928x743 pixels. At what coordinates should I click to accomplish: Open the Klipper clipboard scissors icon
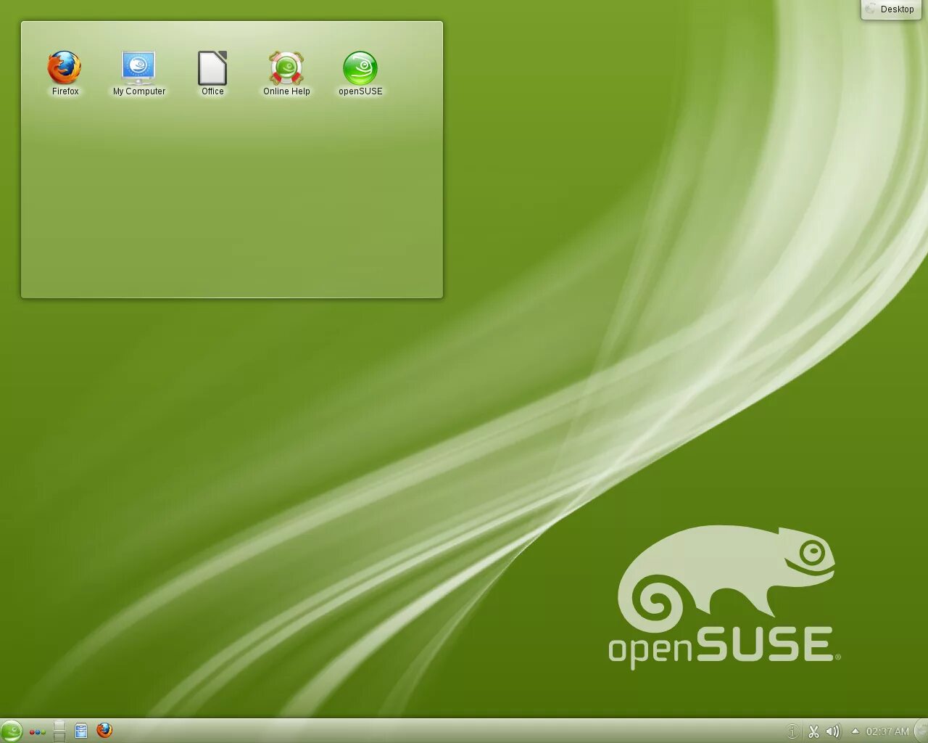tap(813, 731)
